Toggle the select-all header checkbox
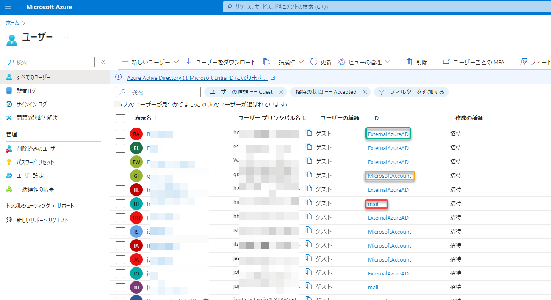Viewport: 551px width, 300px height. (x=121, y=118)
